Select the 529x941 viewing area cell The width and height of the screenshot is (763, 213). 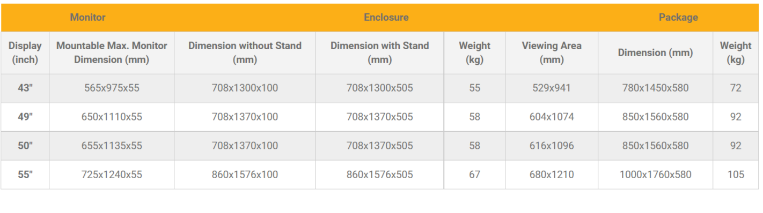552,88
